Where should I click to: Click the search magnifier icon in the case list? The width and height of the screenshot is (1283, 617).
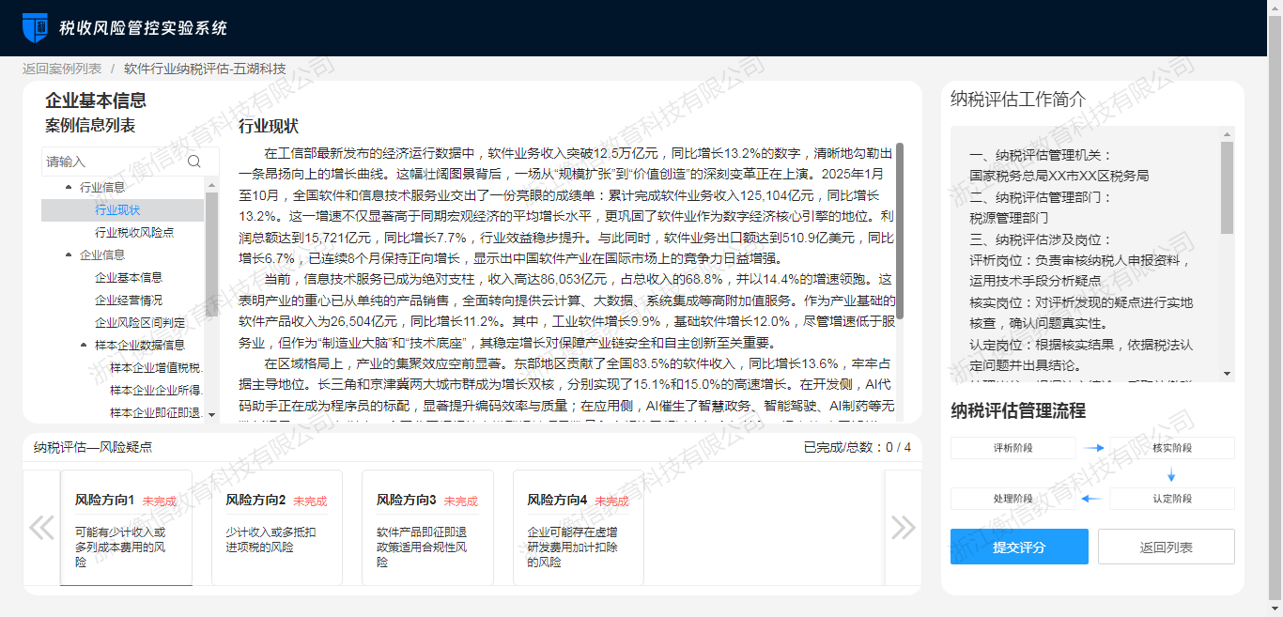194,162
